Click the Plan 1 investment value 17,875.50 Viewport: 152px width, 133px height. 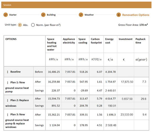[x=127, y=82]
